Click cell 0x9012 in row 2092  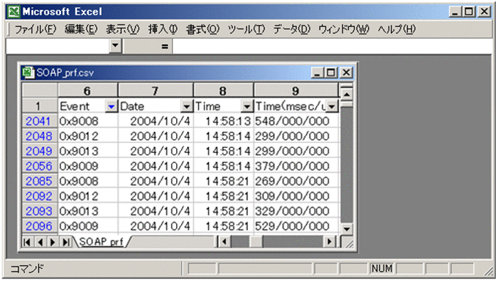88,196
